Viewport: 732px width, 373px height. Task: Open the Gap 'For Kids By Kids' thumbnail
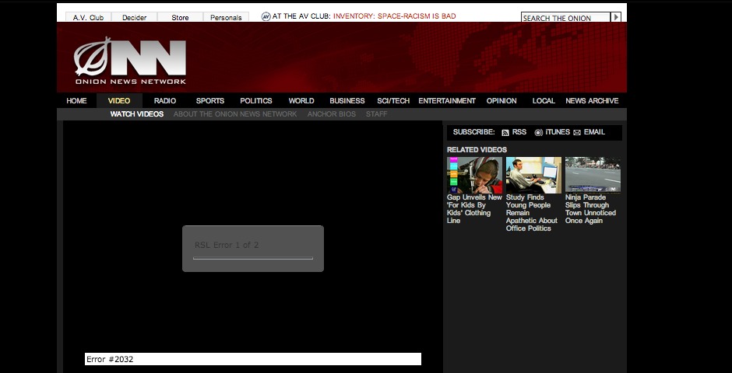click(474, 175)
